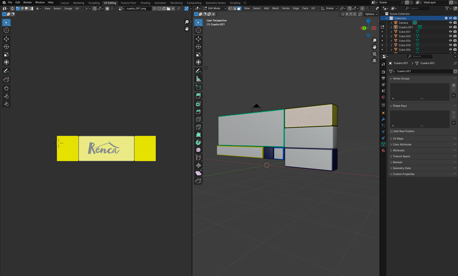458x276 pixels.
Task: Open the World properties tab
Action: coord(383,97)
